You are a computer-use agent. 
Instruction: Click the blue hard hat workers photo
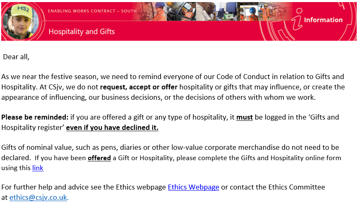click(248, 12)
